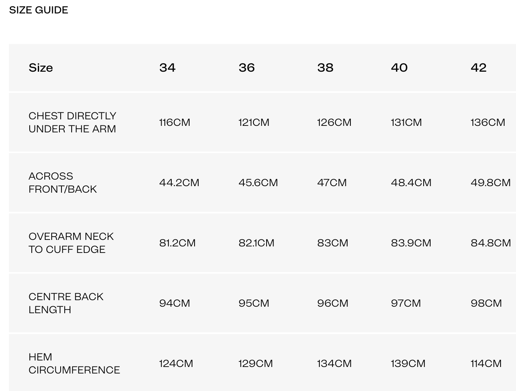Image resolution: width=516 pixels, height=391 pixels.
Task: Click the SIZE GUIDE heading
Action: point(39,10)
